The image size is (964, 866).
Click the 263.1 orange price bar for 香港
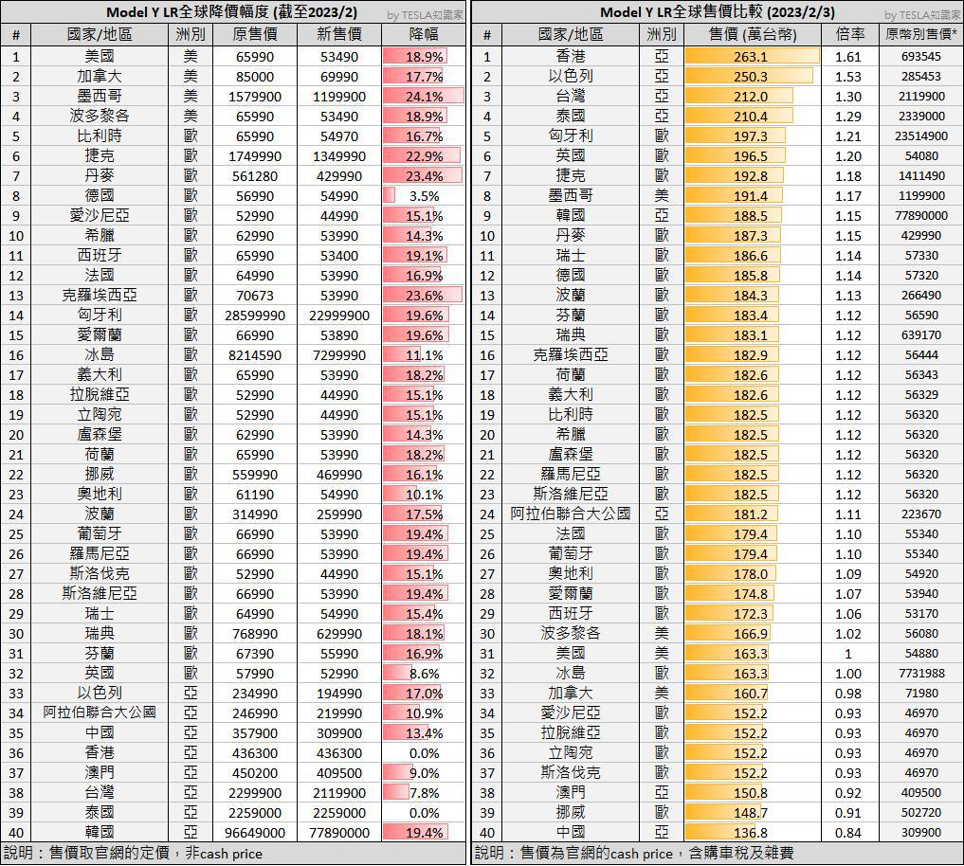coord(752,57)
